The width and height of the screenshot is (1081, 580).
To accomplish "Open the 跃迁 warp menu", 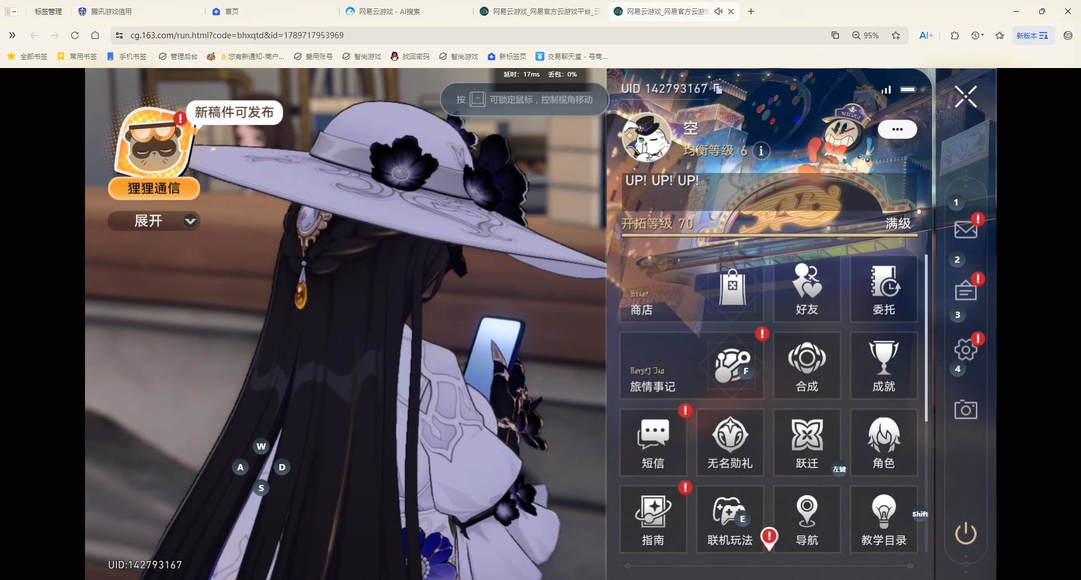I will click(807, 443).
